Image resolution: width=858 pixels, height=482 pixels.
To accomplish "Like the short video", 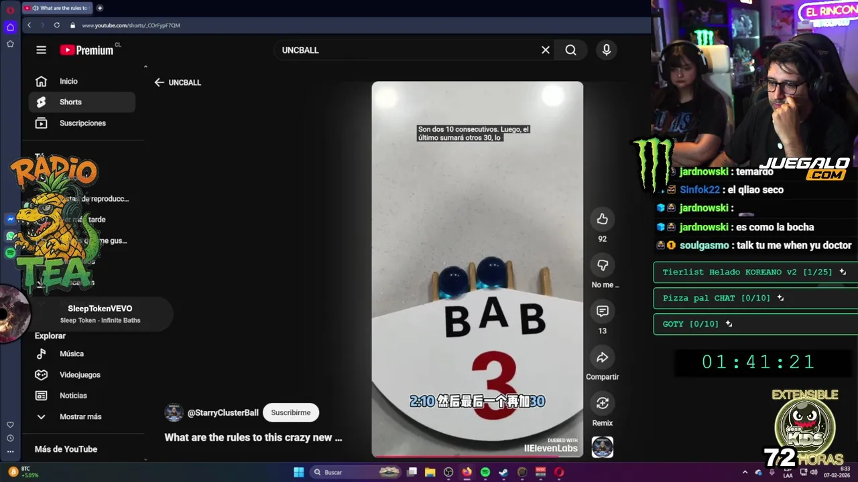I will click(x=602, y=219).
